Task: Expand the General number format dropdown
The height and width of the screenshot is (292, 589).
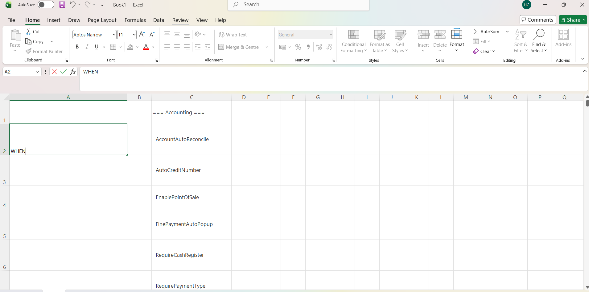Action: (x=331, y=35)
